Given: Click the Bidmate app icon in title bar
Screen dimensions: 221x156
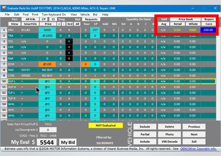Looking at the screenshot, I should click(4, 8).
